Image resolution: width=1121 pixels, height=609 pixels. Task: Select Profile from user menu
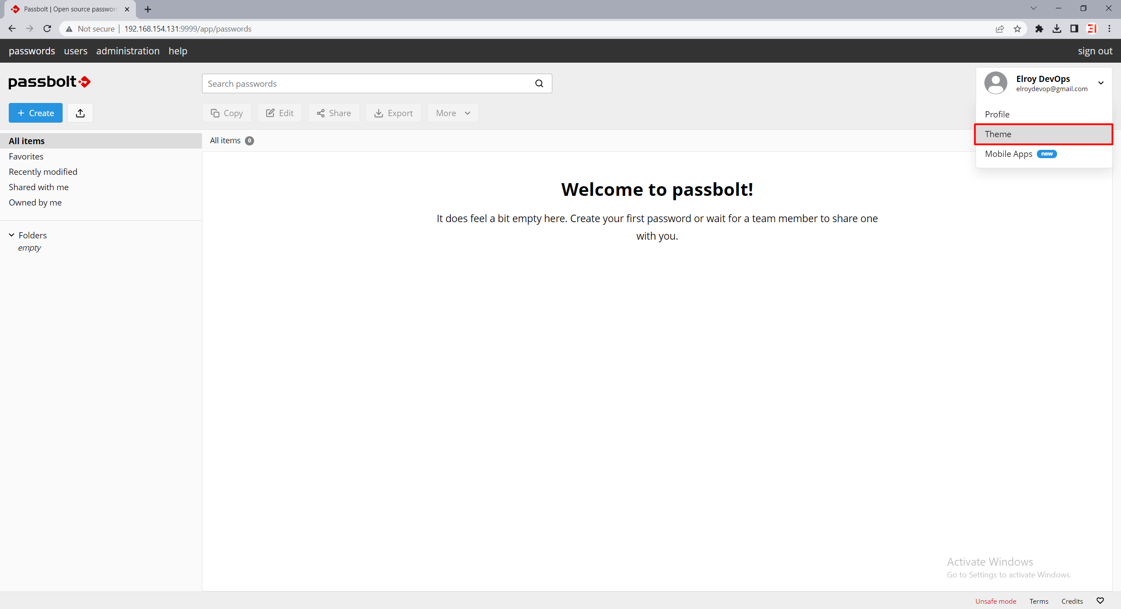[1044, 114]
